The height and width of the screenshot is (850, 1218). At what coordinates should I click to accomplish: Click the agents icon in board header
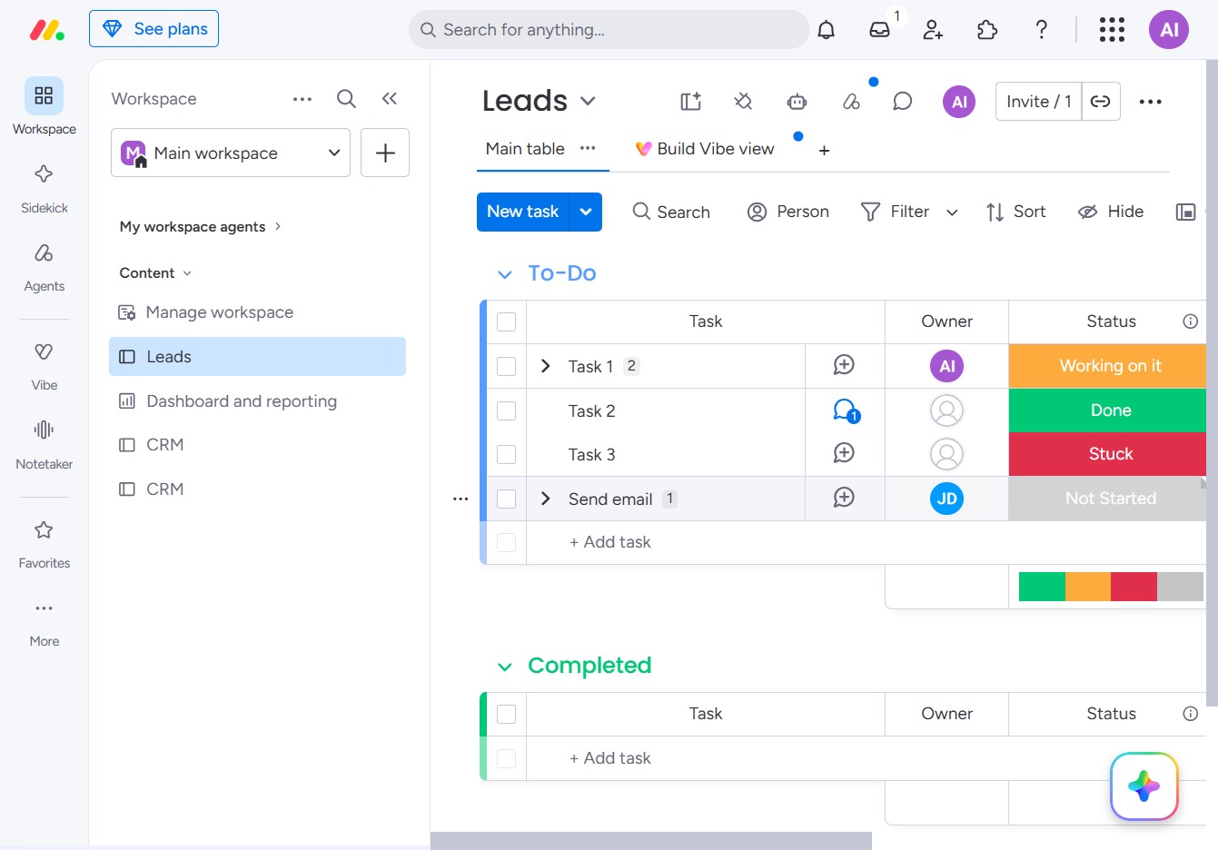851,102
